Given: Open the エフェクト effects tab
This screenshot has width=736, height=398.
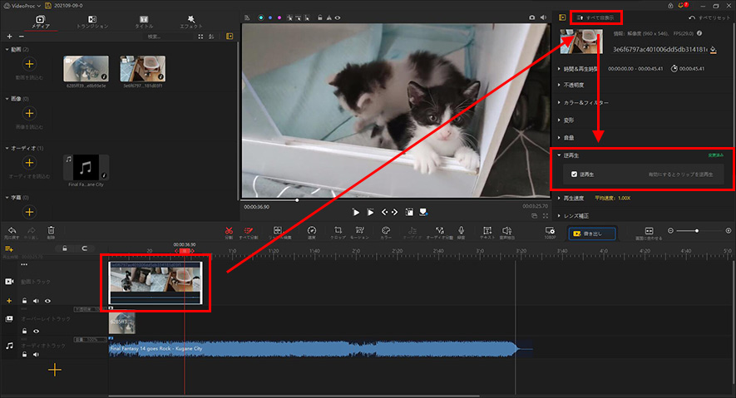Looking at the screenshot, I should coord(191,22).
